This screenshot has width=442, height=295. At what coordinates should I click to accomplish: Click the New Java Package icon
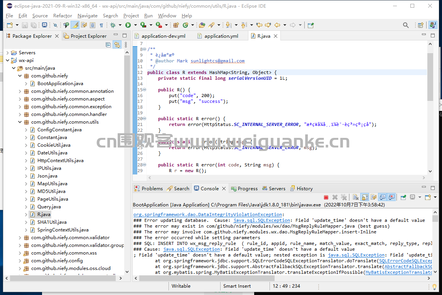176,25
